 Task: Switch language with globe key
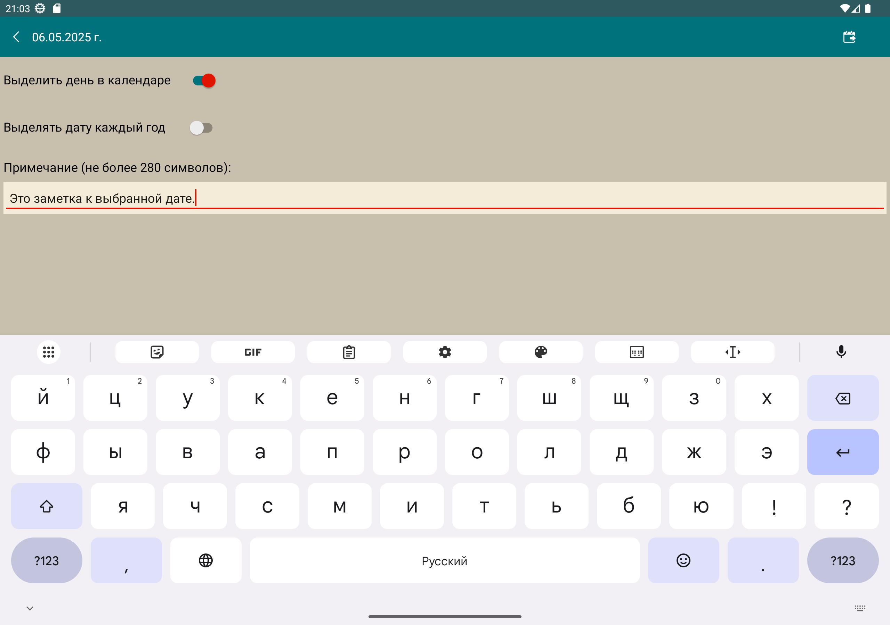[206, 560]
